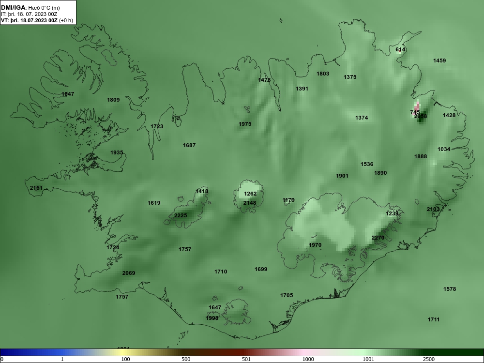Select the 1000 colorbar tick label
The image size is (484, 363).
point(308,359)
